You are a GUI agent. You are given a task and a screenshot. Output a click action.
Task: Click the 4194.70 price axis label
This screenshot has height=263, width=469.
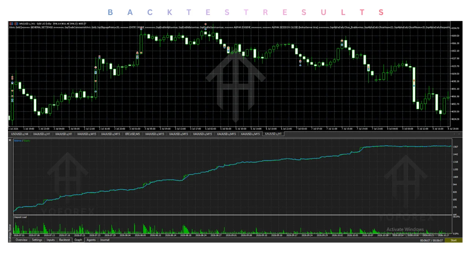(x=455, y=28)
